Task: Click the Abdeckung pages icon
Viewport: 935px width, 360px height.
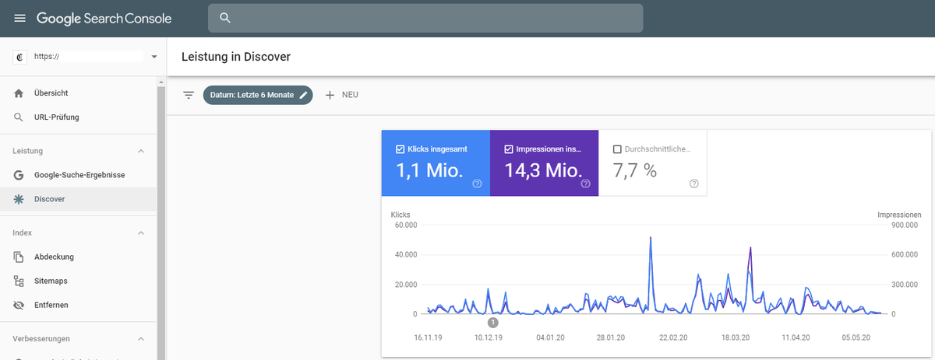Action: pos(19,257)
